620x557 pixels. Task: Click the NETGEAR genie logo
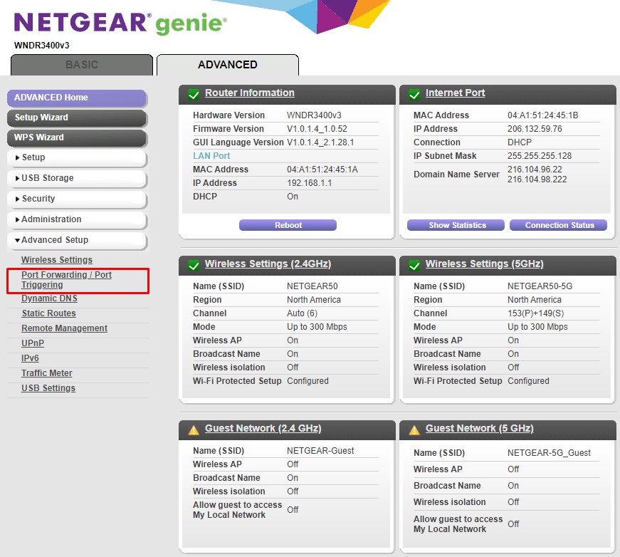tap(120, 23)
